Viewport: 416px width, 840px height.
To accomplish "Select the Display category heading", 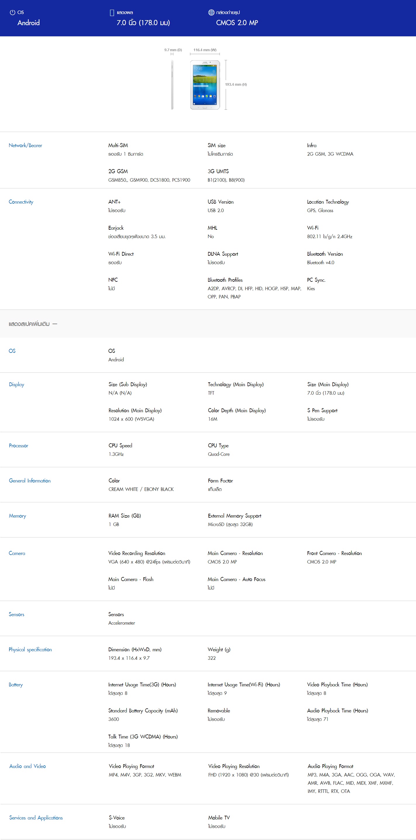I will pyautogui.click(x=17, y=384).
